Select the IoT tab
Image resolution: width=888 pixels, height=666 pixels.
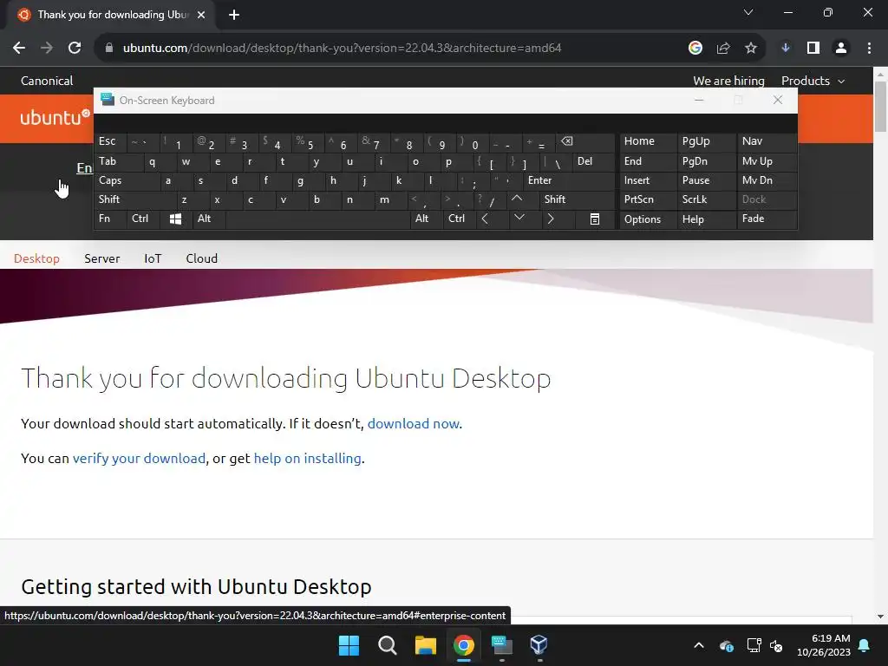click(153, 258)
